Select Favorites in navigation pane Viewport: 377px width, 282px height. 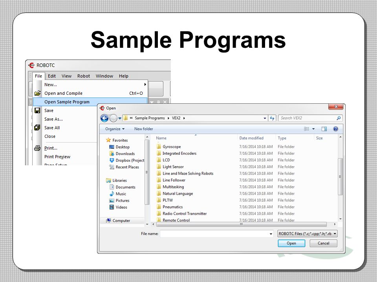click(117, 140)
